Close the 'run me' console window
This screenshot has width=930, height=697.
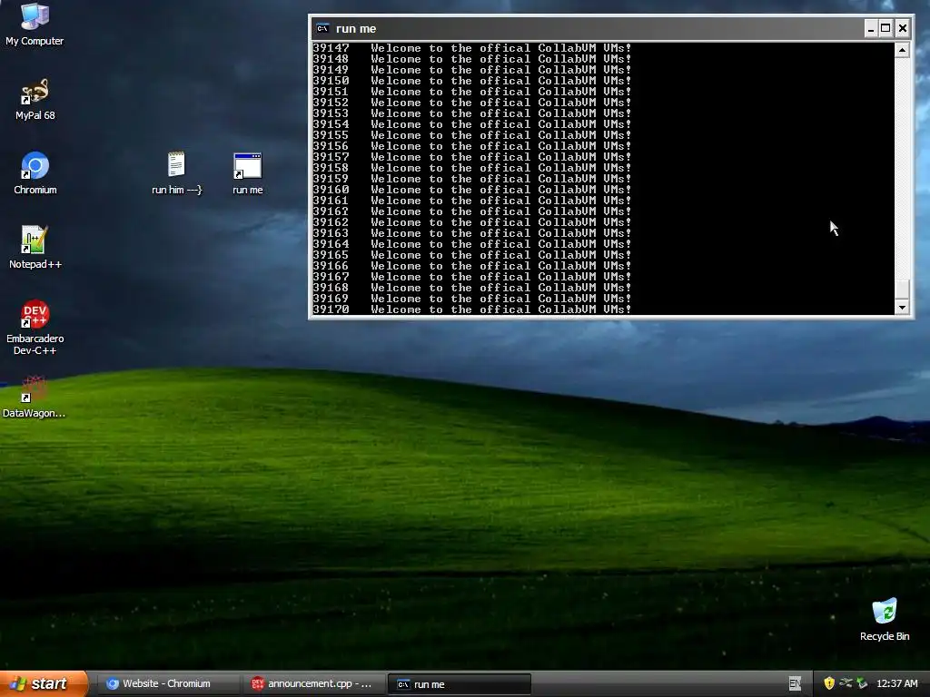pyautogui.click(x=902, y=28)
